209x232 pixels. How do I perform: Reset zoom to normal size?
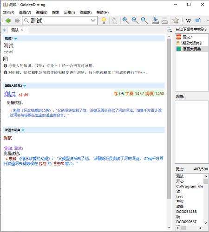pos(144,20)
